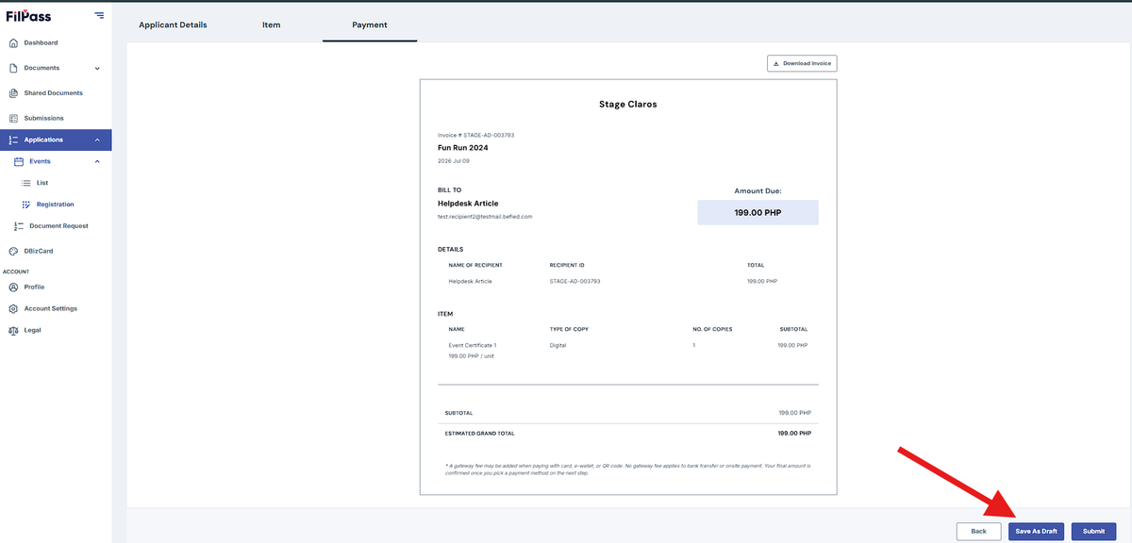
Task: Click the Download Invoice button
Action: tap(802, 64)
